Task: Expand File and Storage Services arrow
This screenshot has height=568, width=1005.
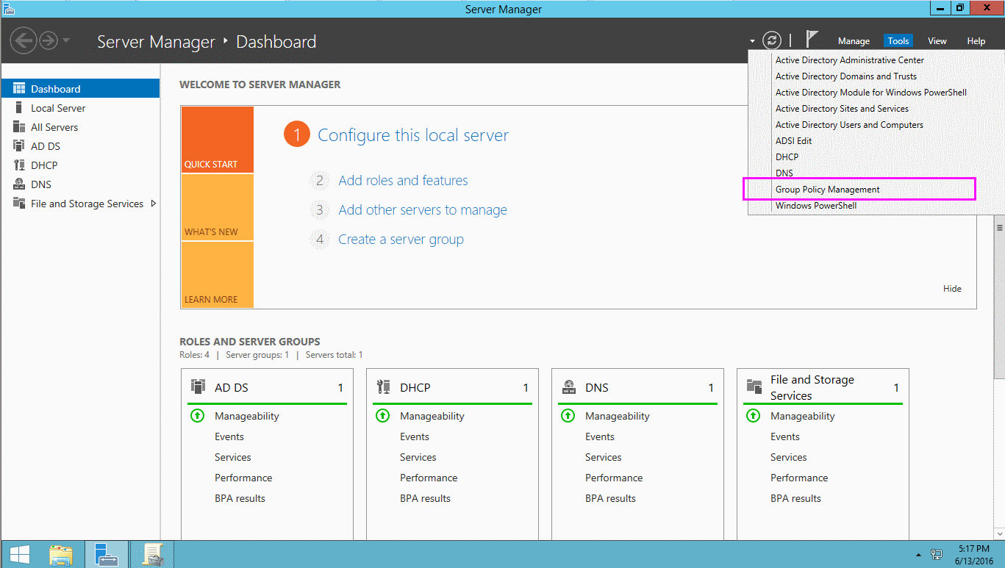Action: click(153, 204)
